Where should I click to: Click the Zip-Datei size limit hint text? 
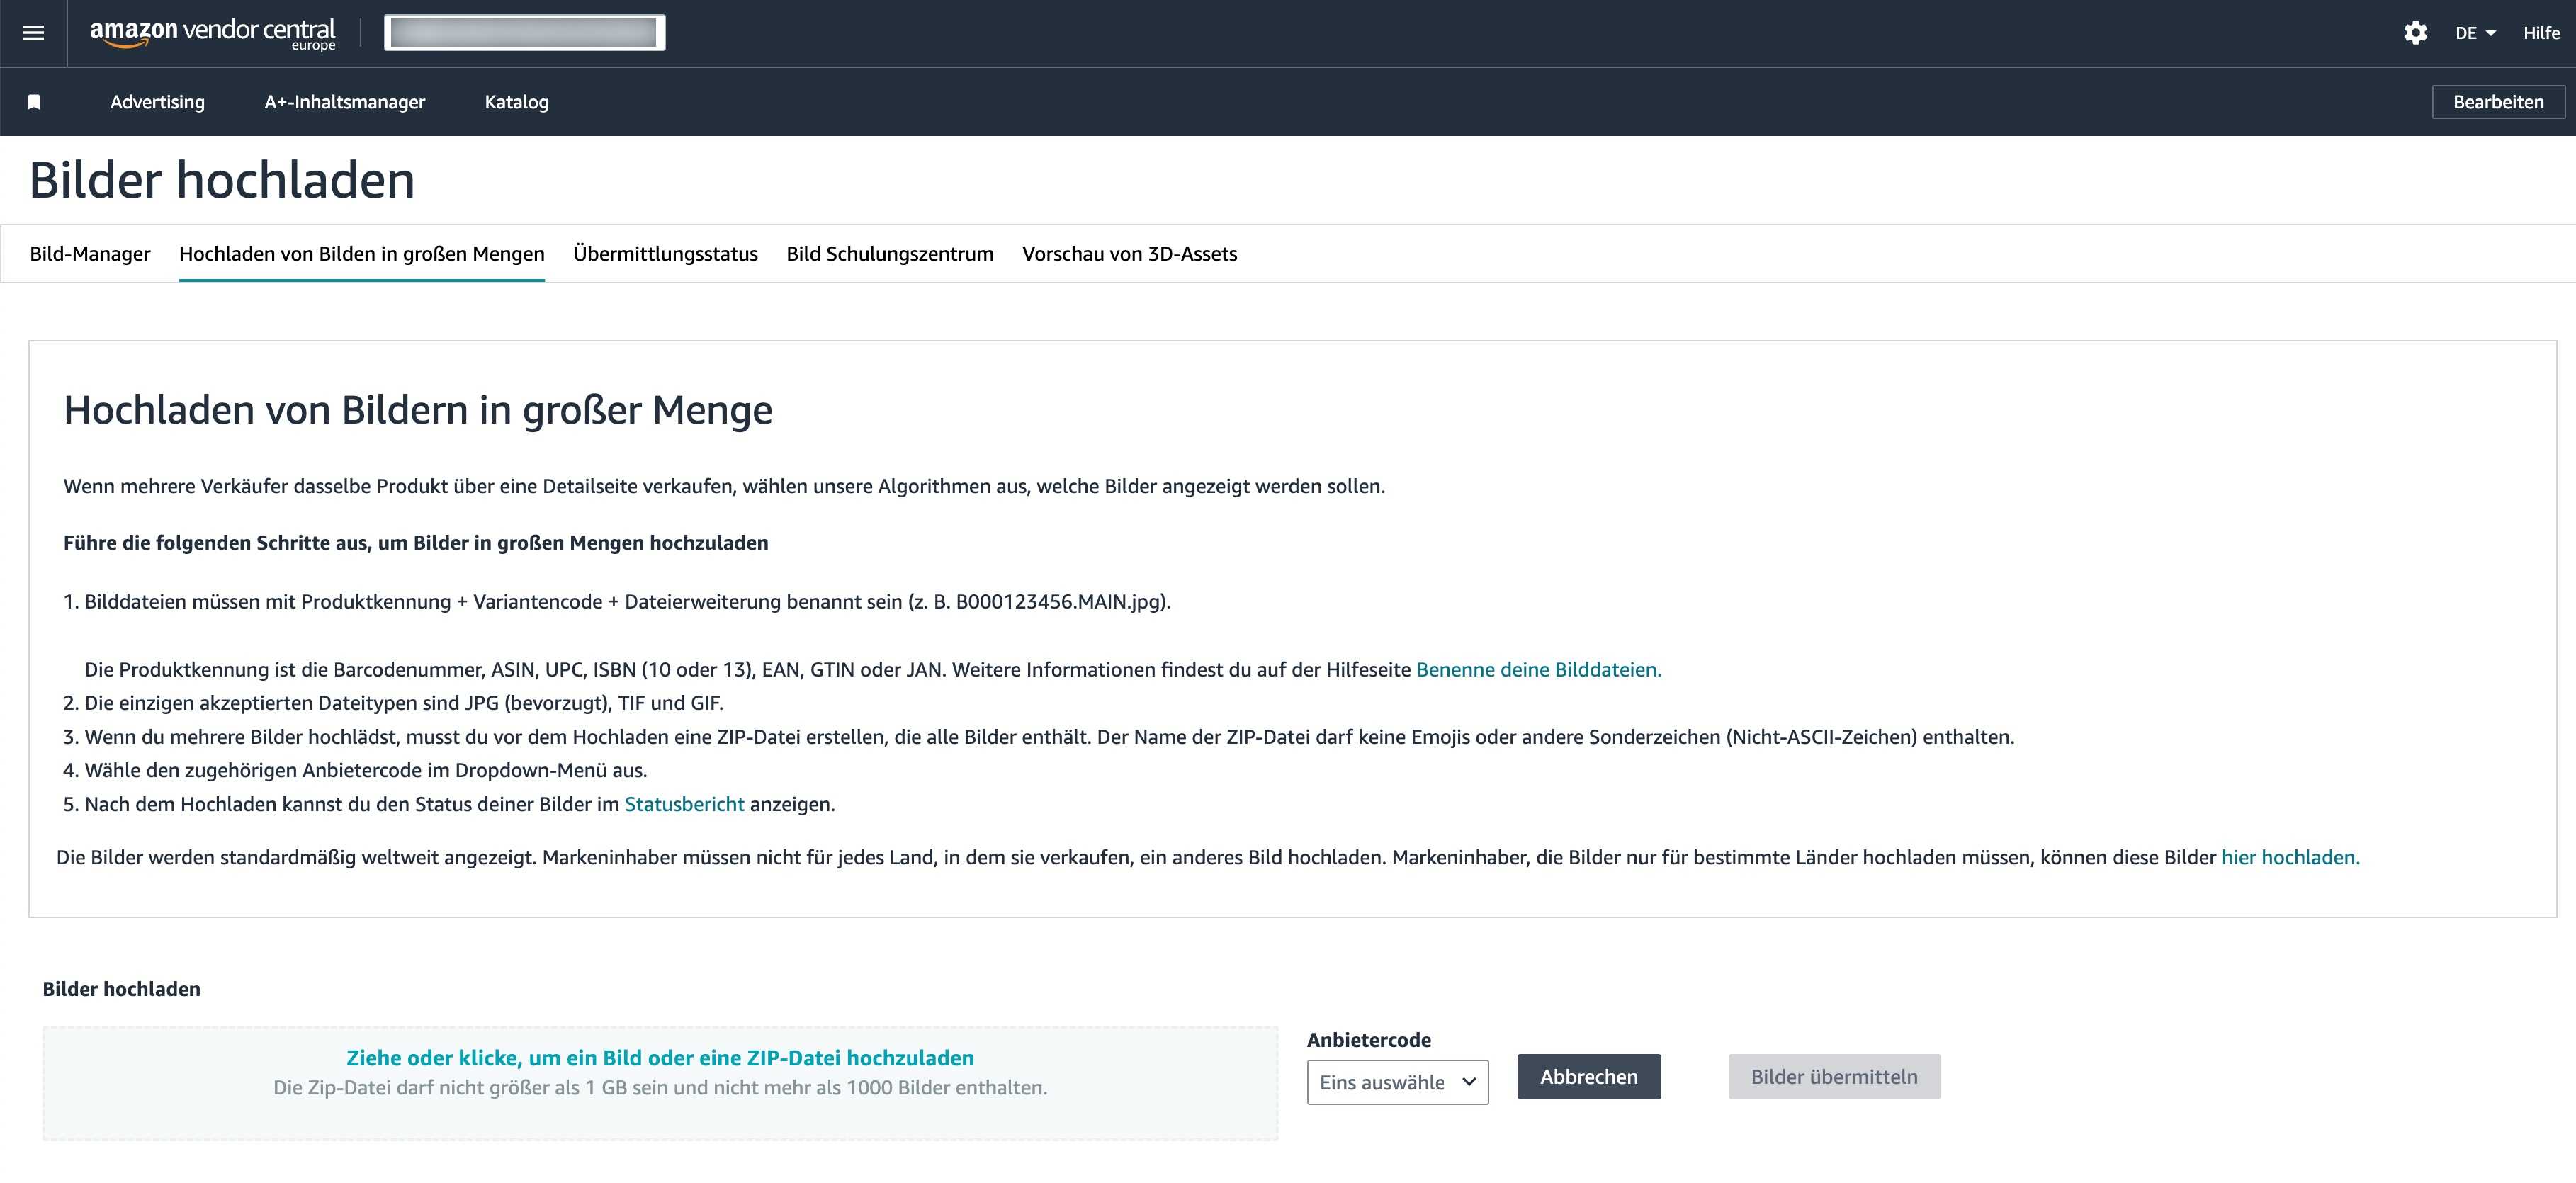tap(660, 1088)
